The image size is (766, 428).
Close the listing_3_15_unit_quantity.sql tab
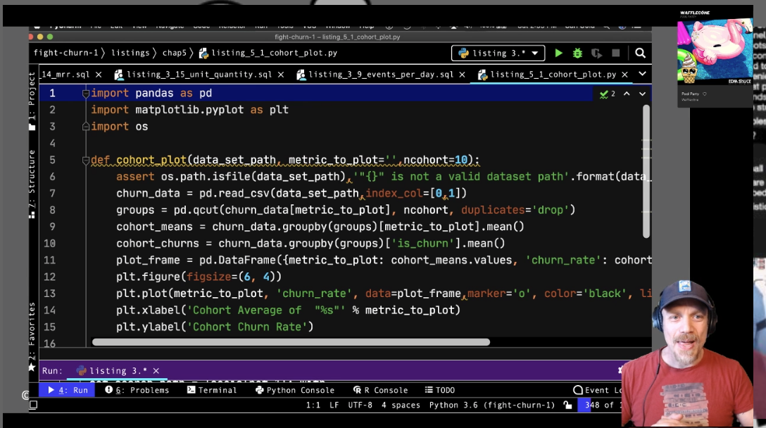[281, 75]
